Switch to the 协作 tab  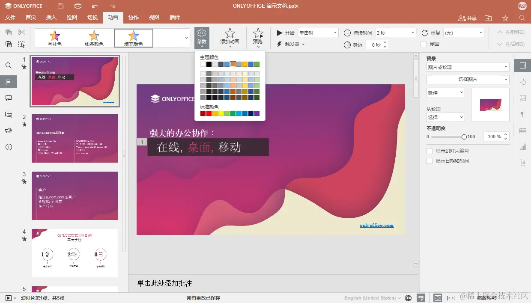click(x=134, y=18)
